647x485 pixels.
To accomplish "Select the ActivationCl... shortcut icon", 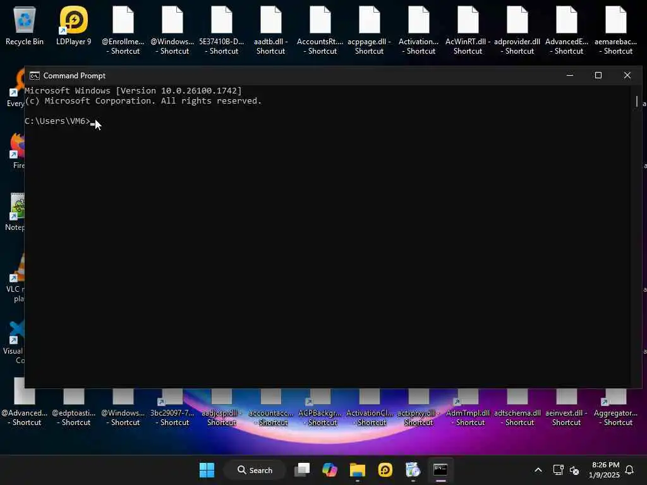I will [369, 407].
